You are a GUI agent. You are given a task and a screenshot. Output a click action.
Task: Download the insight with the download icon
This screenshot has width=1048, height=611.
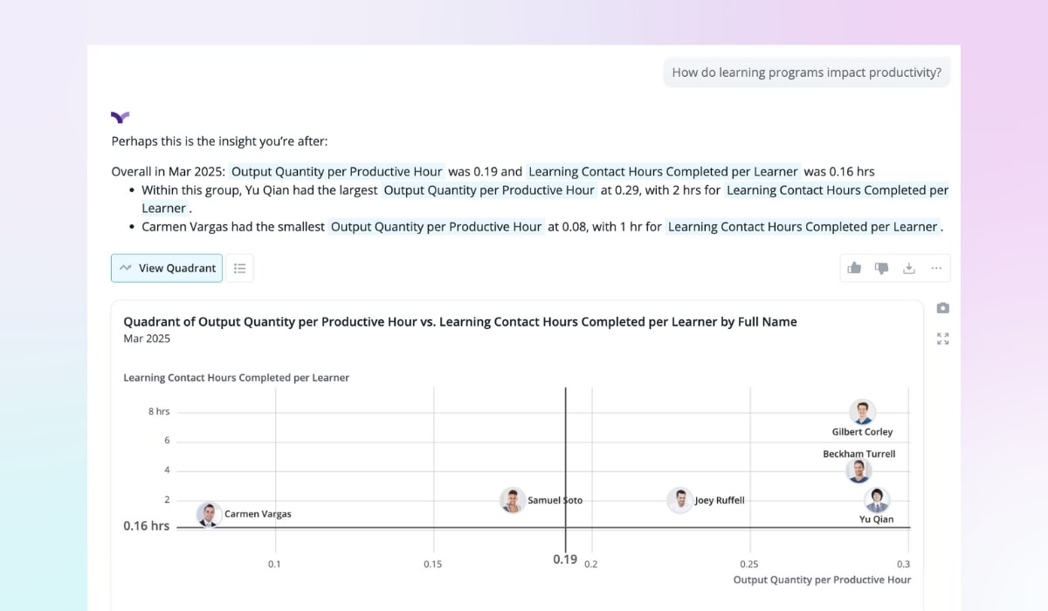[909, 268]
